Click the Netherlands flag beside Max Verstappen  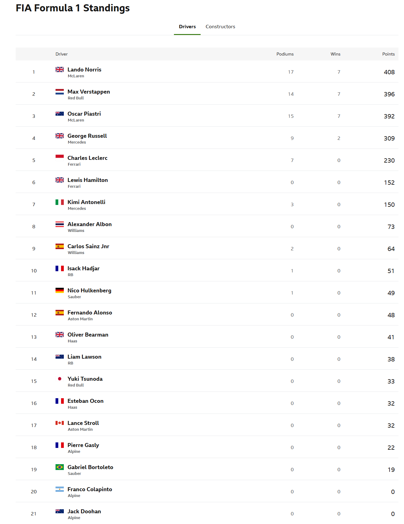point(60,92)
